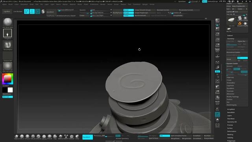Image resolution: width=252 pixels, height=142 pixels.
Task: Open the Color menu
Action: (17, 4)
